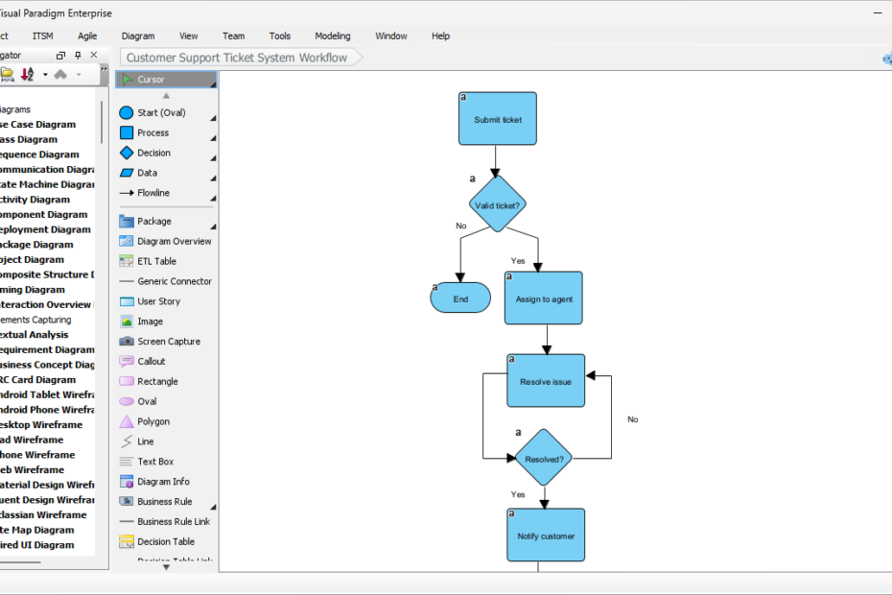The height and width of the screenshot is (595, 892).
Task: Open the Modeling menu
Action: click(332, 36)
